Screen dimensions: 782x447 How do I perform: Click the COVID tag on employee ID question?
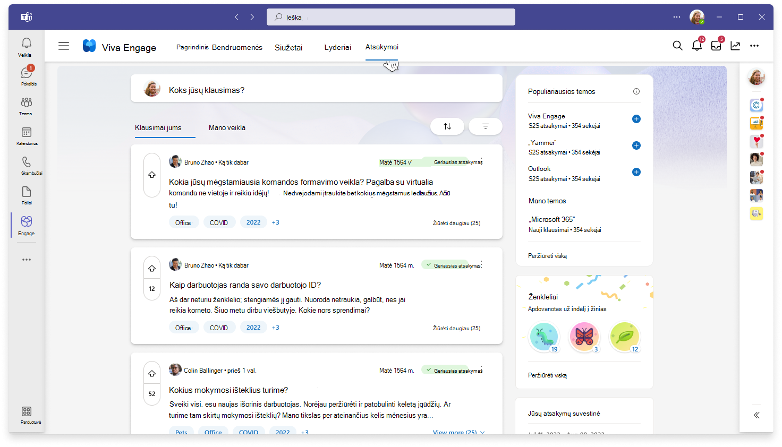(x=219, y=328)
